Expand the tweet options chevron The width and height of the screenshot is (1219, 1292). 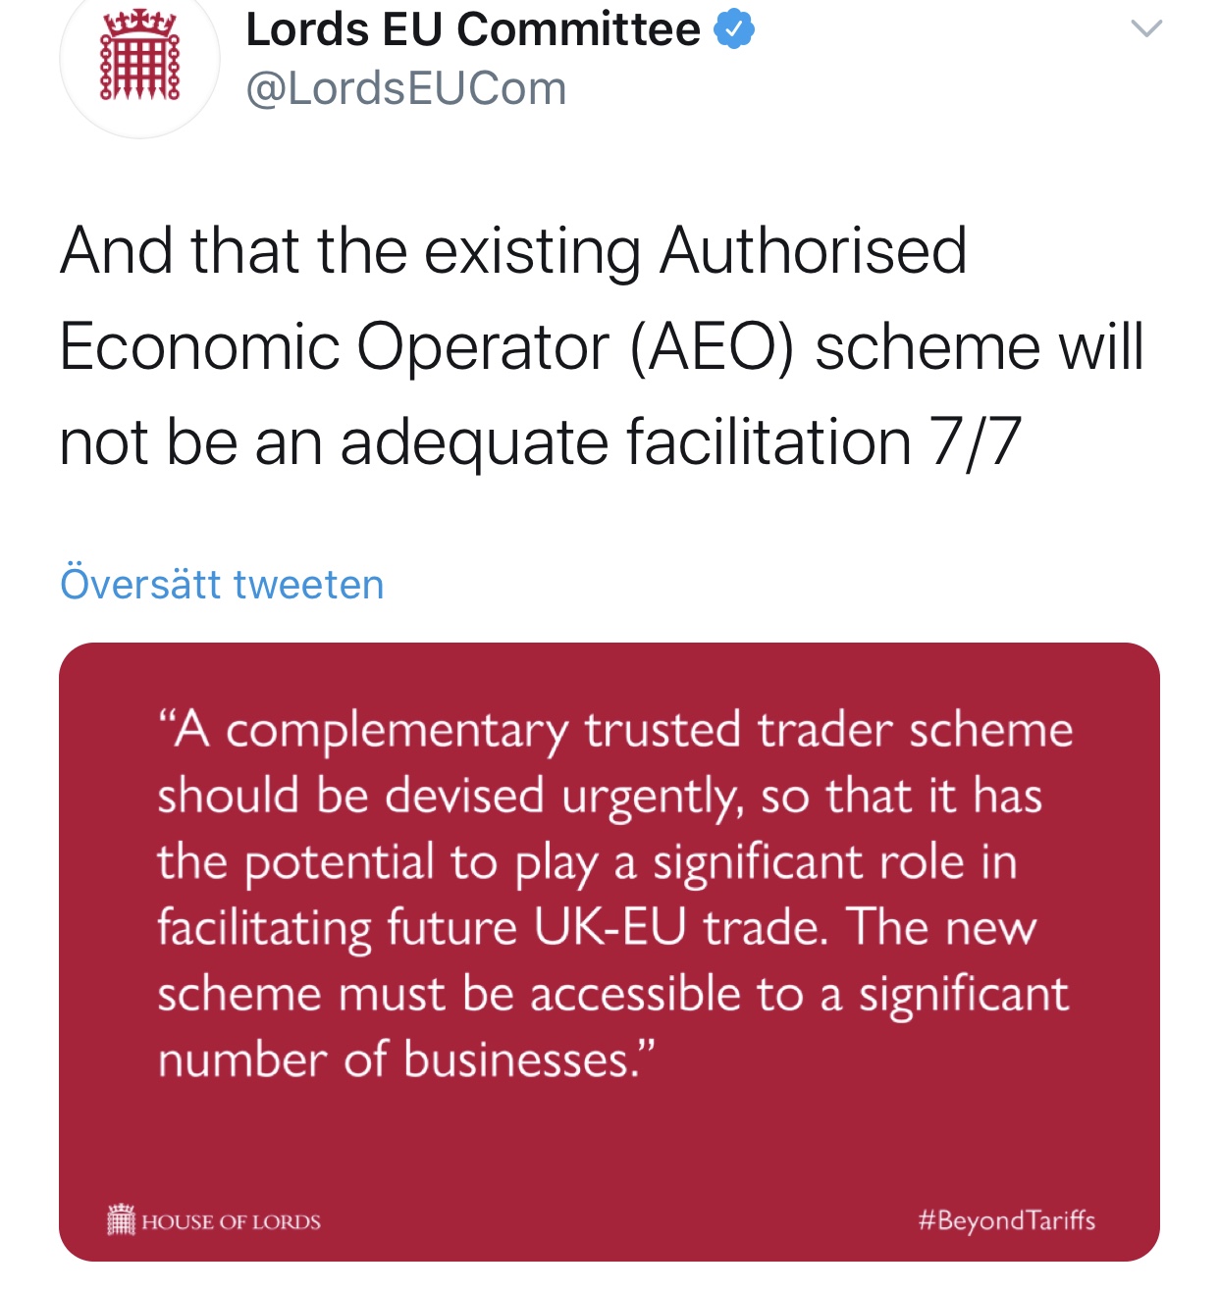tap(1146, 28)
